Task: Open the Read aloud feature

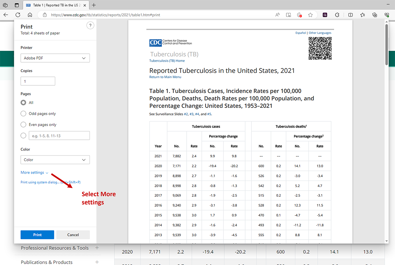Action: [277, 15]
